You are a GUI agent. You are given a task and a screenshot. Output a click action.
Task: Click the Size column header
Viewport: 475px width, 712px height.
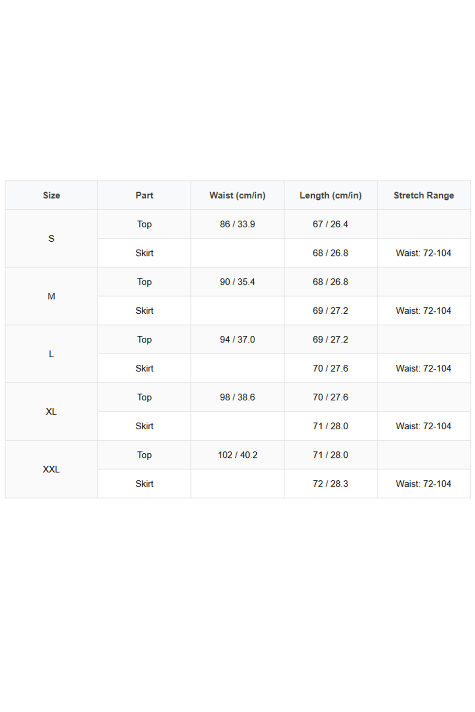click(x=52, y=195)
